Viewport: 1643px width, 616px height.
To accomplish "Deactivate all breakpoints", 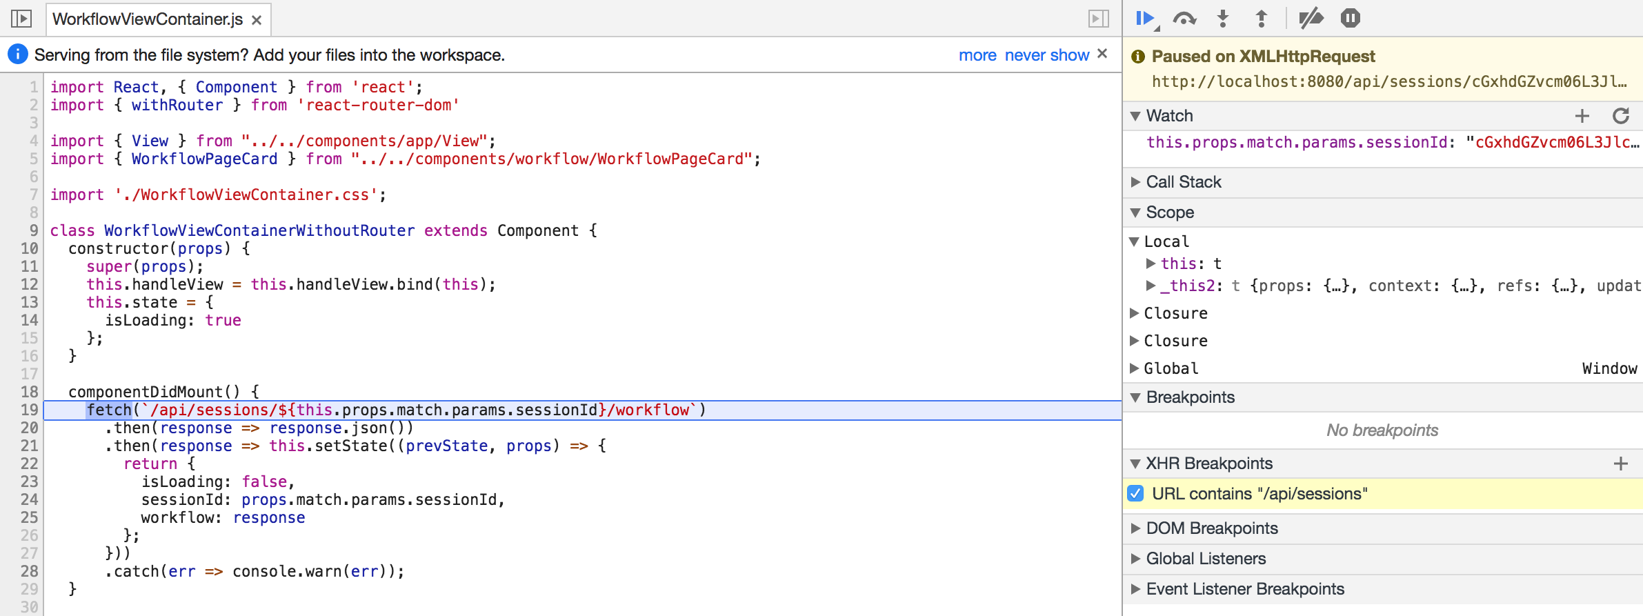I will click(1311, 19).
